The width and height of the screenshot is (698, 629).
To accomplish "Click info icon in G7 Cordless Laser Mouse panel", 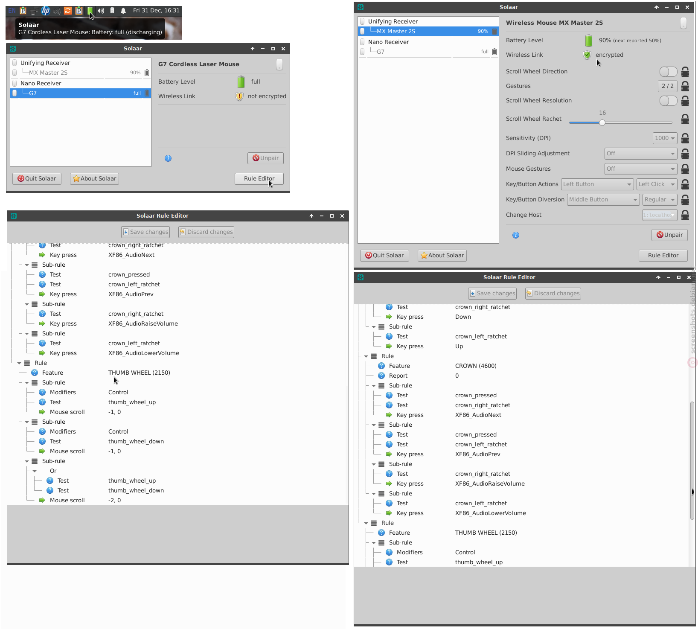I will (x=168, y=158).
